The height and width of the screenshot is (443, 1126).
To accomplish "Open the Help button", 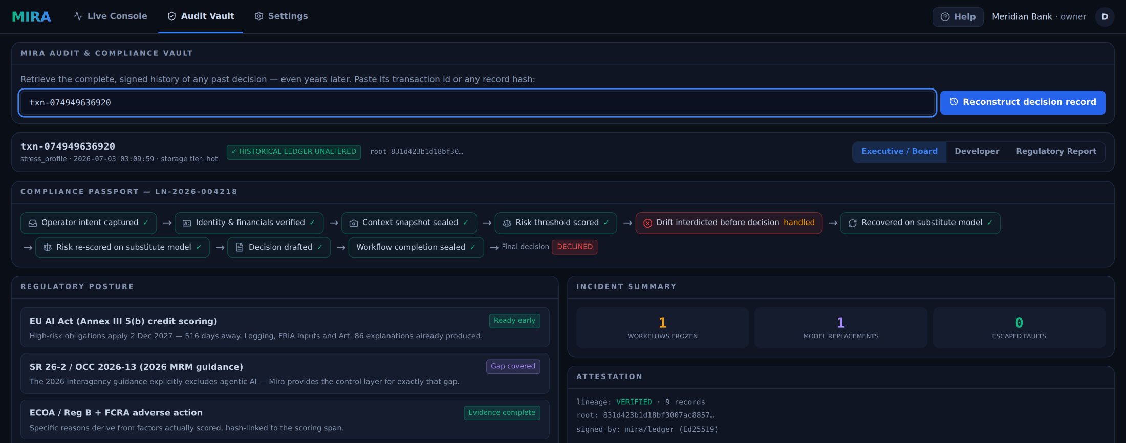I will (958, 17).
